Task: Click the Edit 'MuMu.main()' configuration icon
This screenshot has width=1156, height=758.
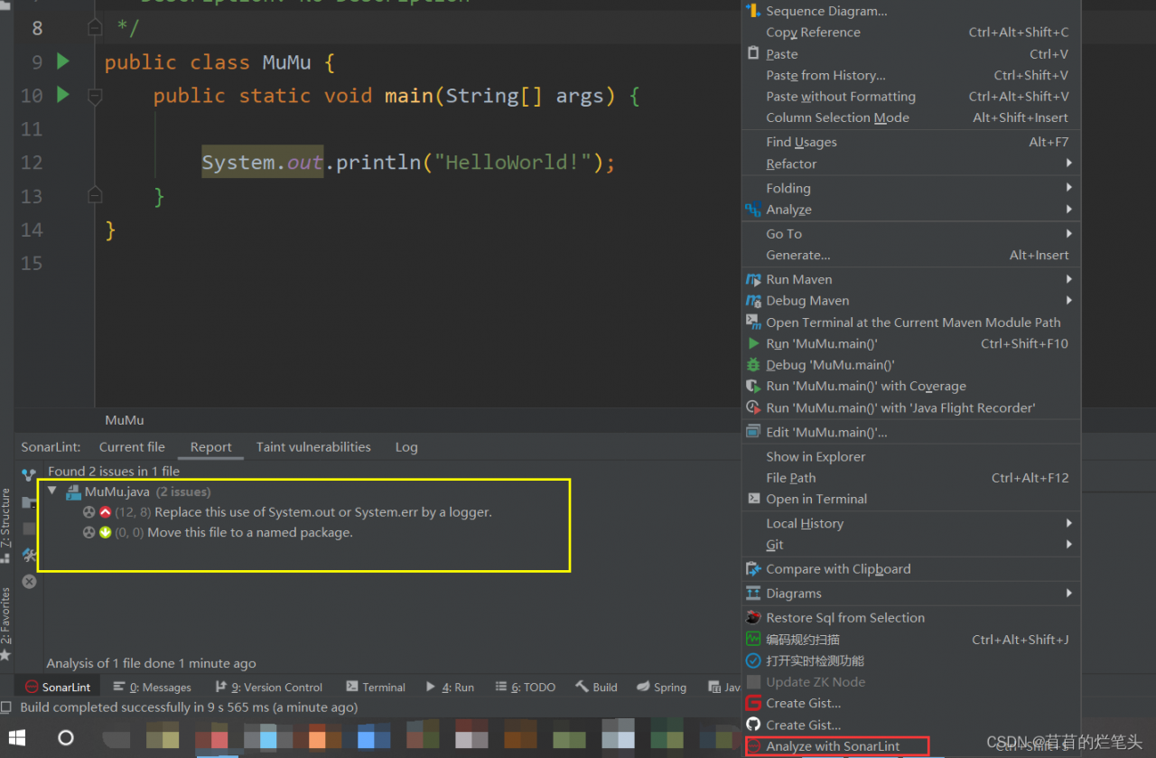Action: (x=753, y=432)
